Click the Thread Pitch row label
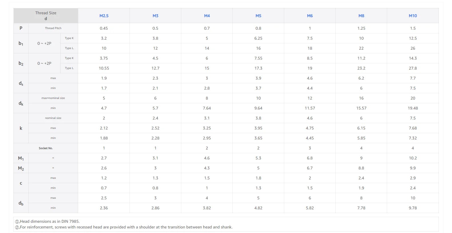The height and width of the screenshot is (233, 452). (53, 28)
